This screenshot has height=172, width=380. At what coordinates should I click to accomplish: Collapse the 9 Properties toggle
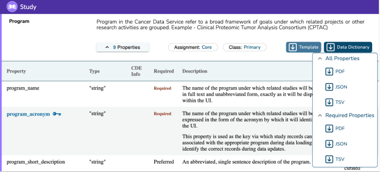[x=123, y=47]
